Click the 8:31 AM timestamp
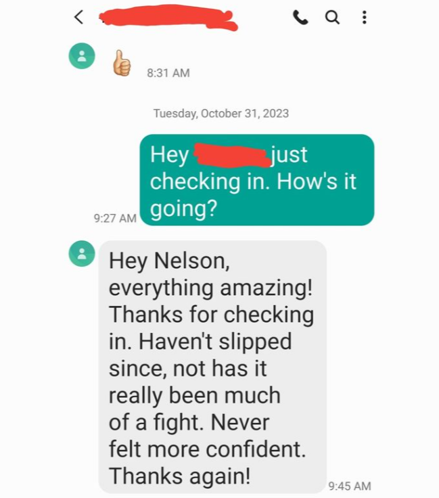This screenshot has width=439, height=498. 168,73
